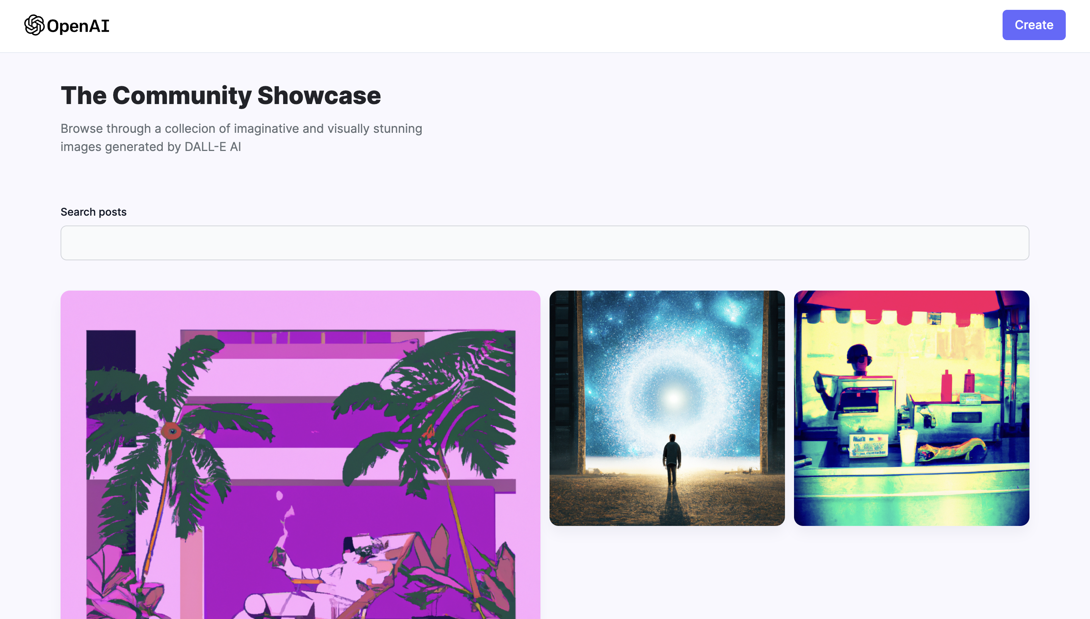
Task: Focus the Search posts input field
Action: point(545,243)
